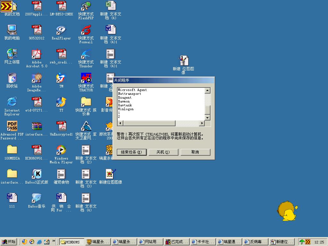
Task: Select the 111 Word document icon
Action: tap(12, 201)
